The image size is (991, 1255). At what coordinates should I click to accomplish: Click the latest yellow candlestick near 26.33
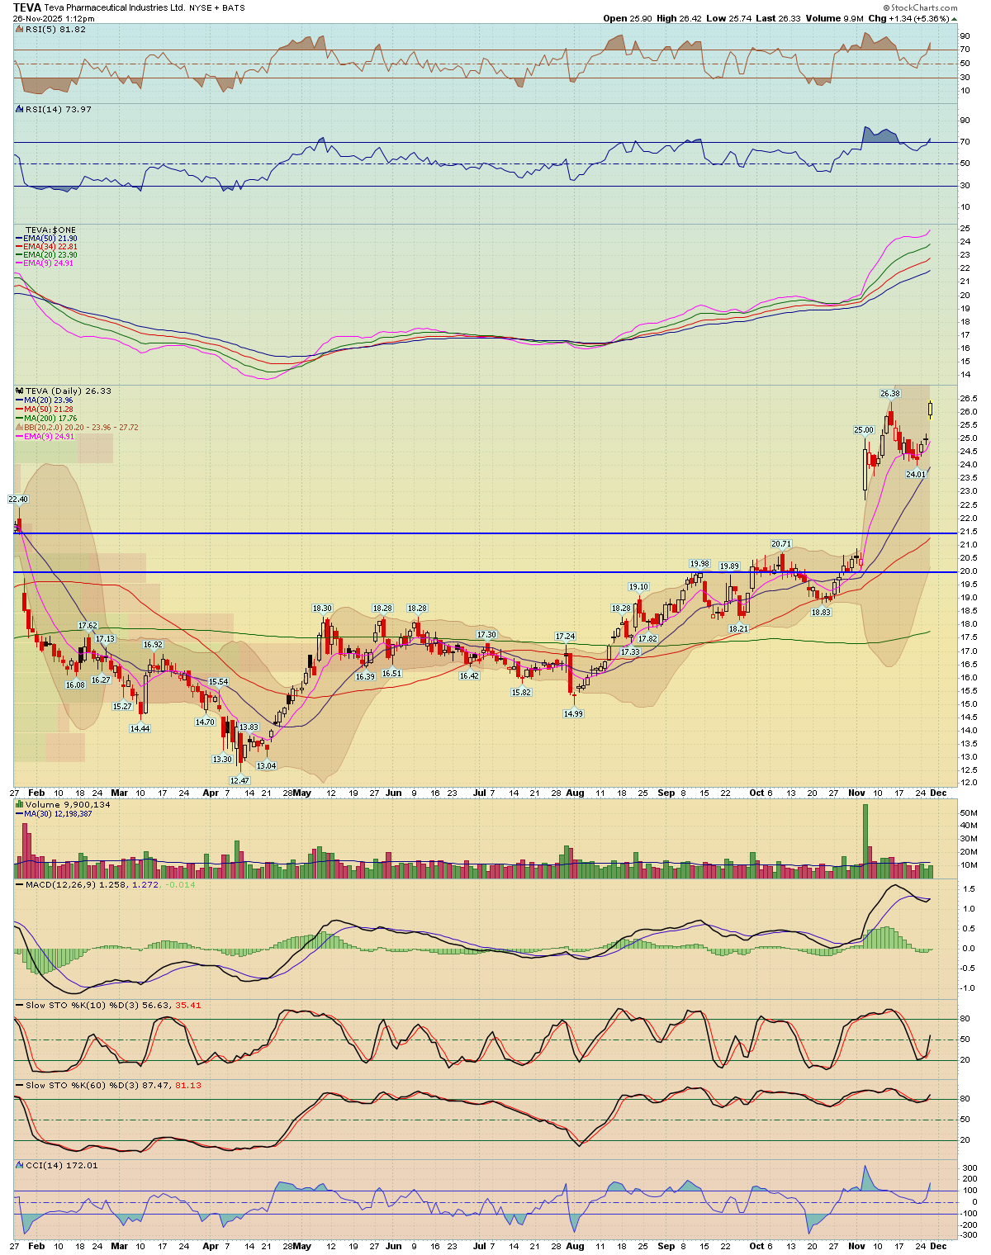(x=931, y=409)
